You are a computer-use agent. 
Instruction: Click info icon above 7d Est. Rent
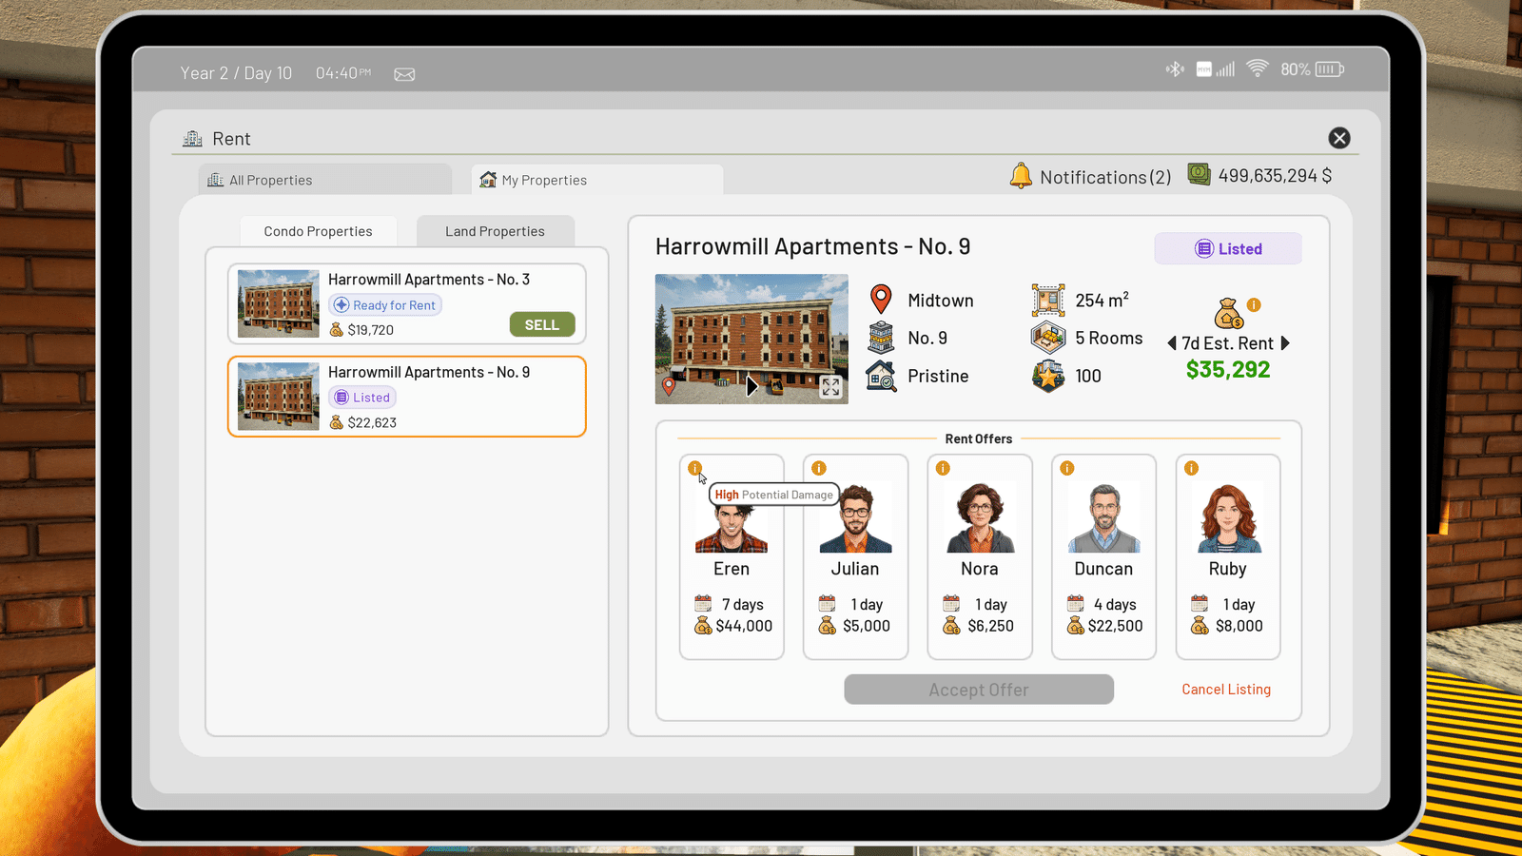click(x=1254, y=305)
